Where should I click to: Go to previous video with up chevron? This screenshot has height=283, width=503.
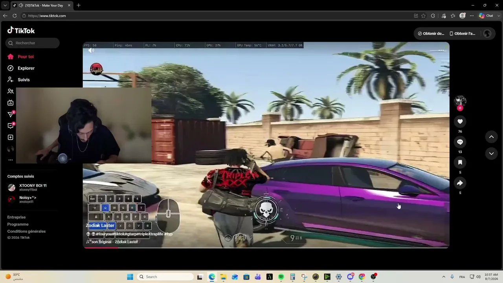(x=491, y=137)
